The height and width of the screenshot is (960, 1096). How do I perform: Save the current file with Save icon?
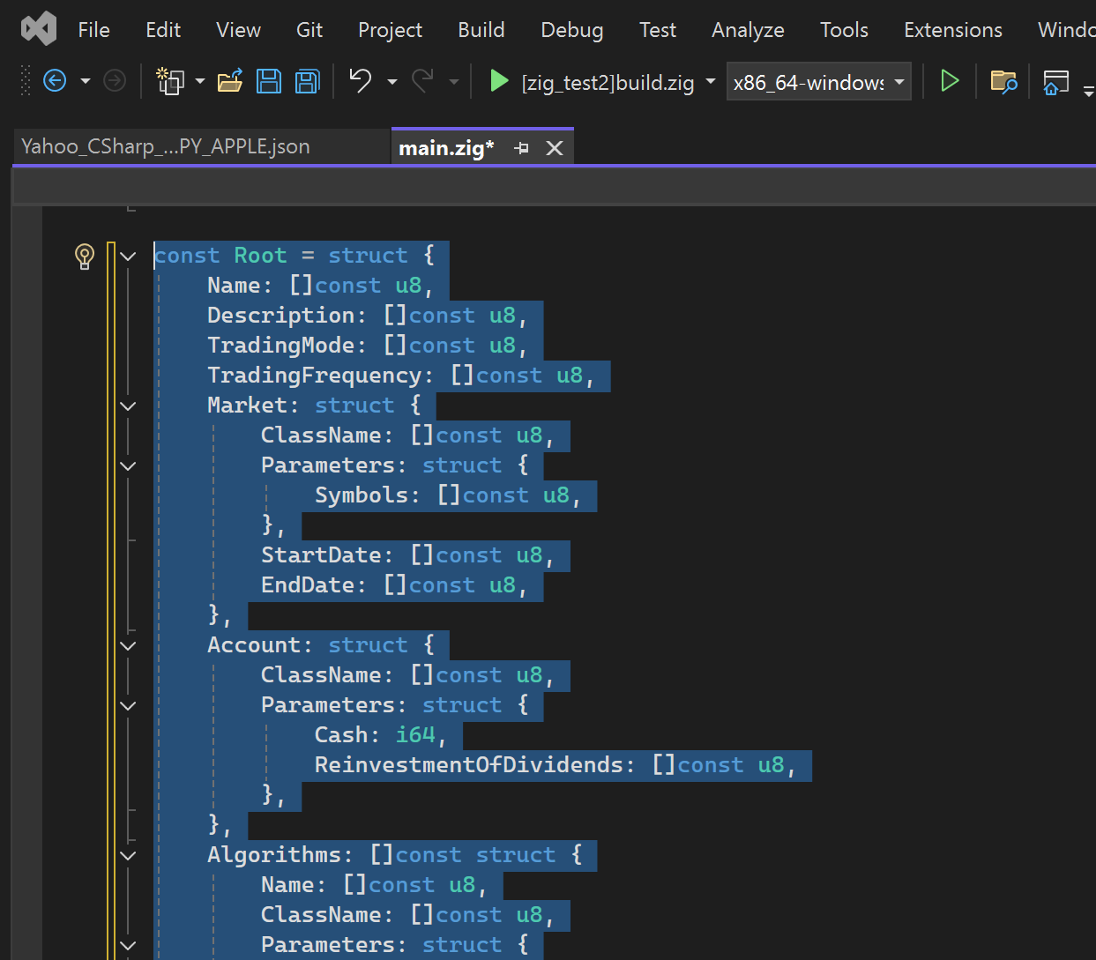point(268,81)
